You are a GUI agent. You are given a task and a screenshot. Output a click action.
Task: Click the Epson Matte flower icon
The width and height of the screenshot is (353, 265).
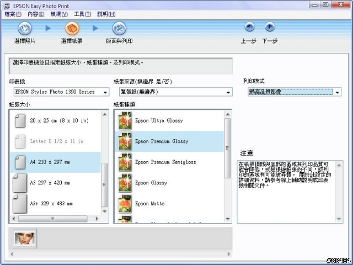pos(125,204)
